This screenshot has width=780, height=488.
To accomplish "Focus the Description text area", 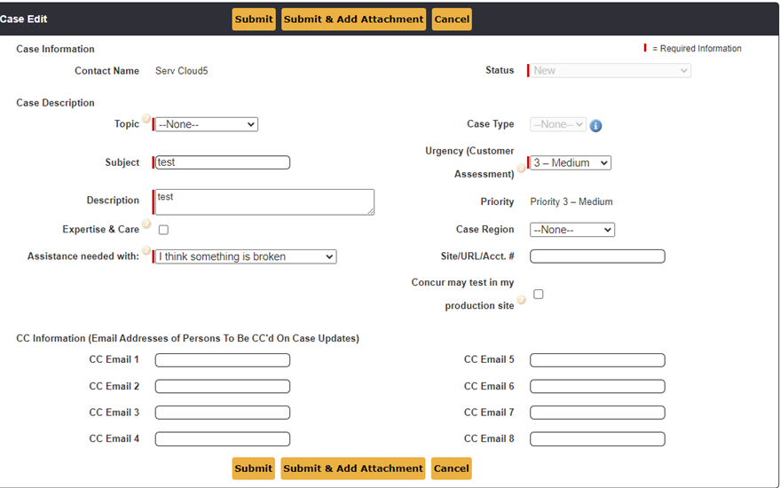I will tap(264, 202).
